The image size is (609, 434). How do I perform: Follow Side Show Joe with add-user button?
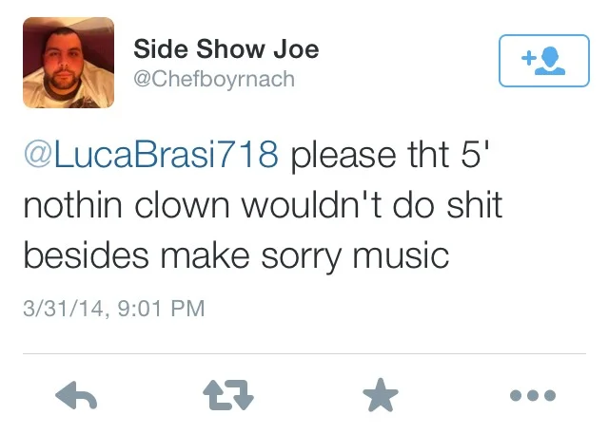[x=544, y=61]
